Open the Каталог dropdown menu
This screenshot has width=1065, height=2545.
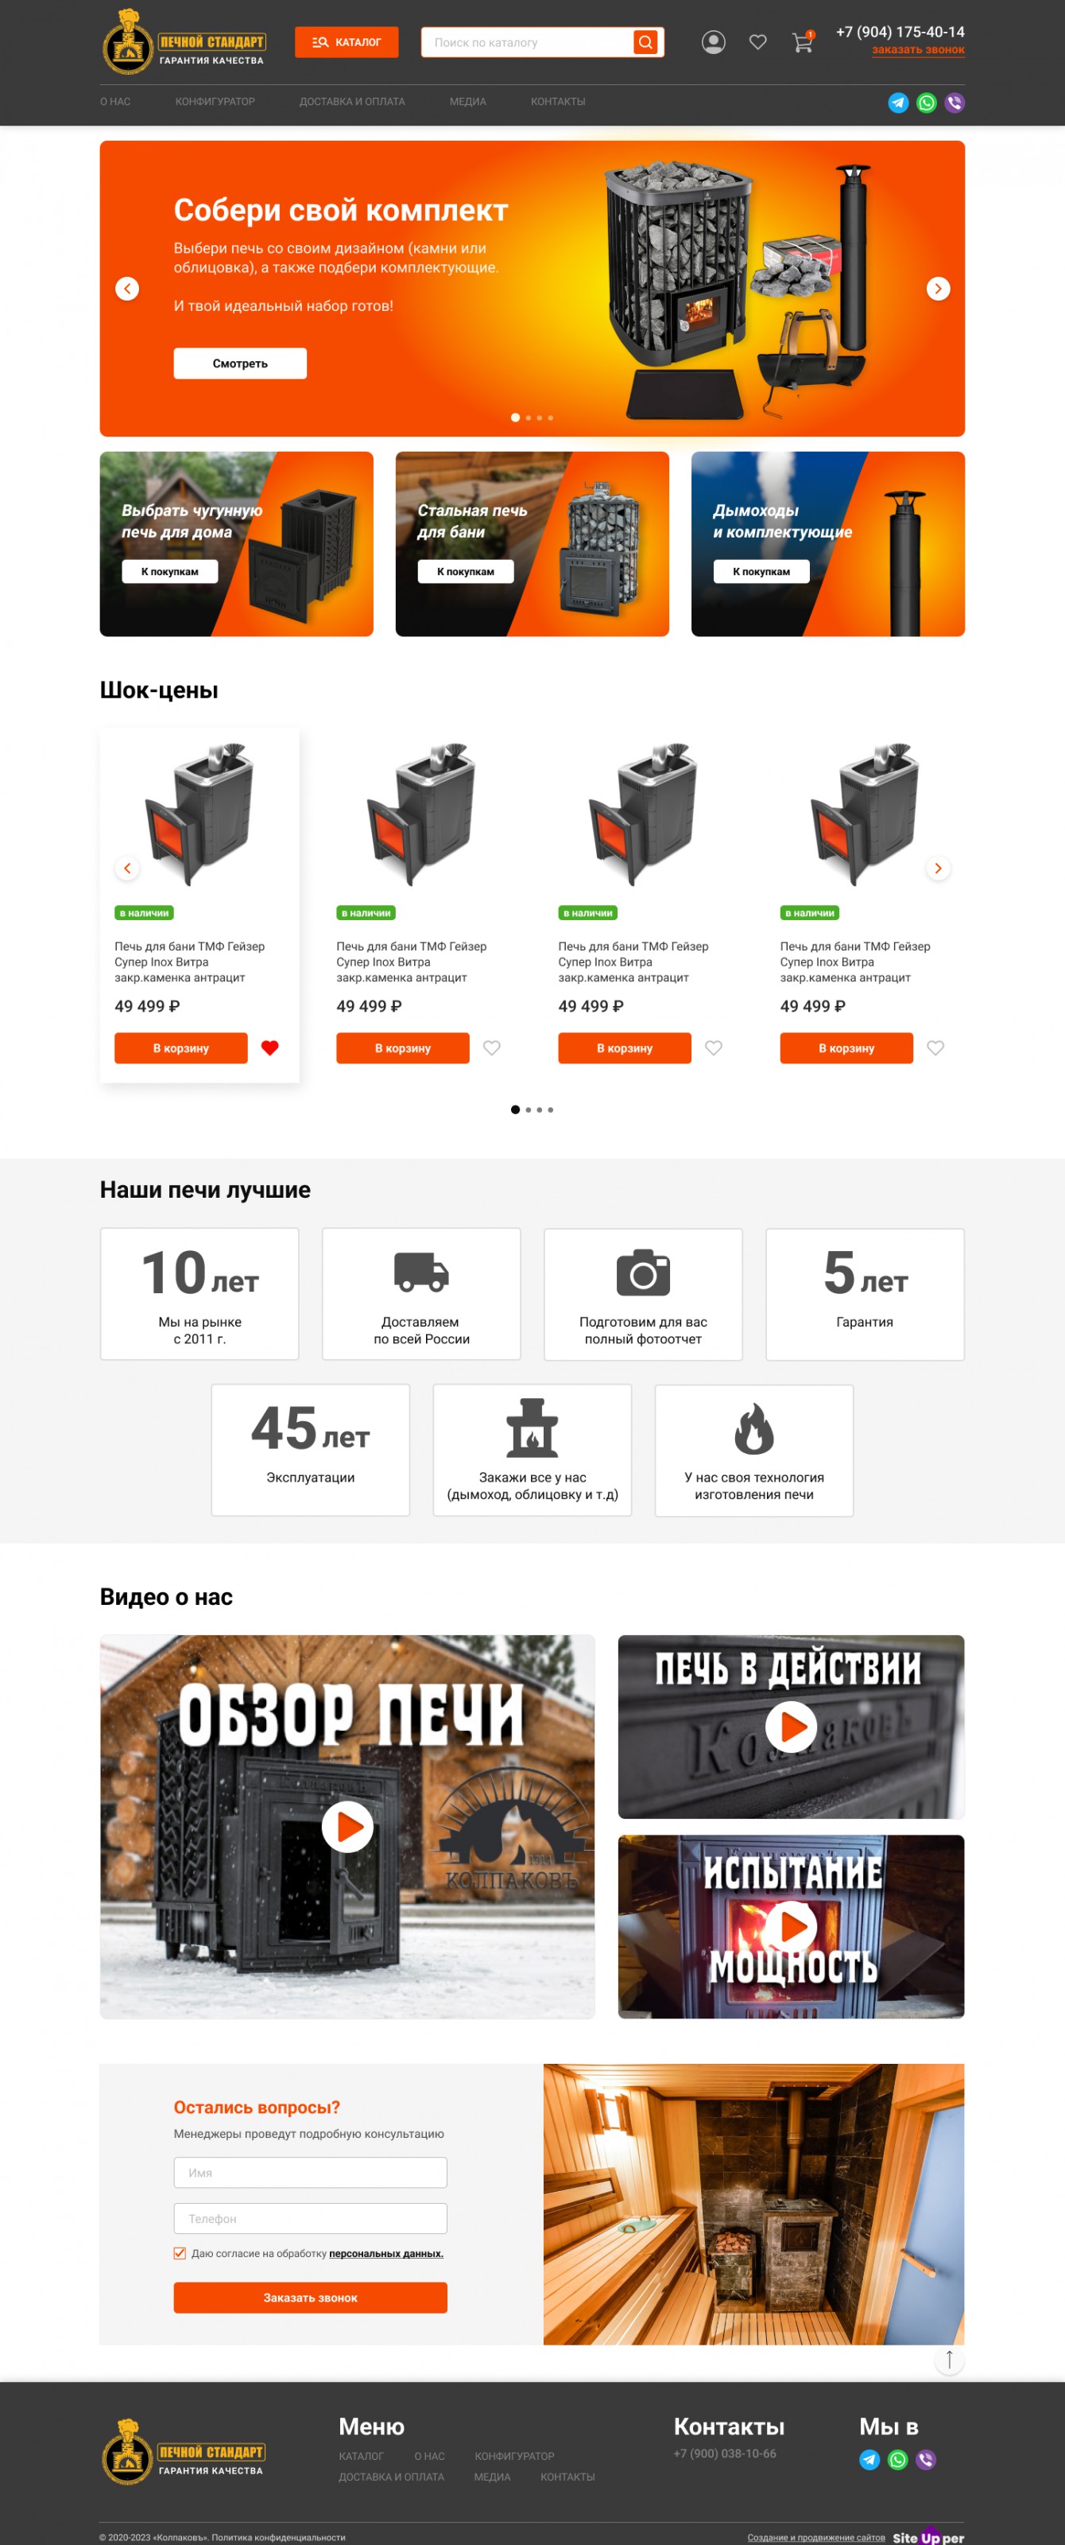pyautogui.click(x=347, y=42)
